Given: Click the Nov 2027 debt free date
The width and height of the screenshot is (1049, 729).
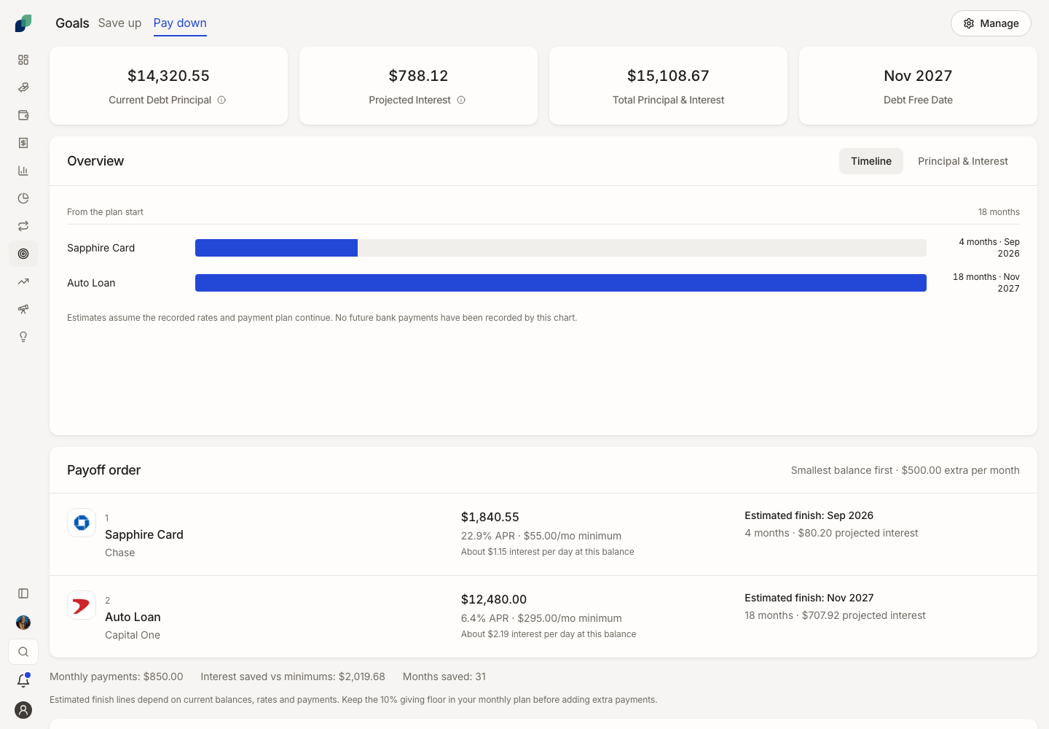Looking at the screenshot, I should 918,76.
